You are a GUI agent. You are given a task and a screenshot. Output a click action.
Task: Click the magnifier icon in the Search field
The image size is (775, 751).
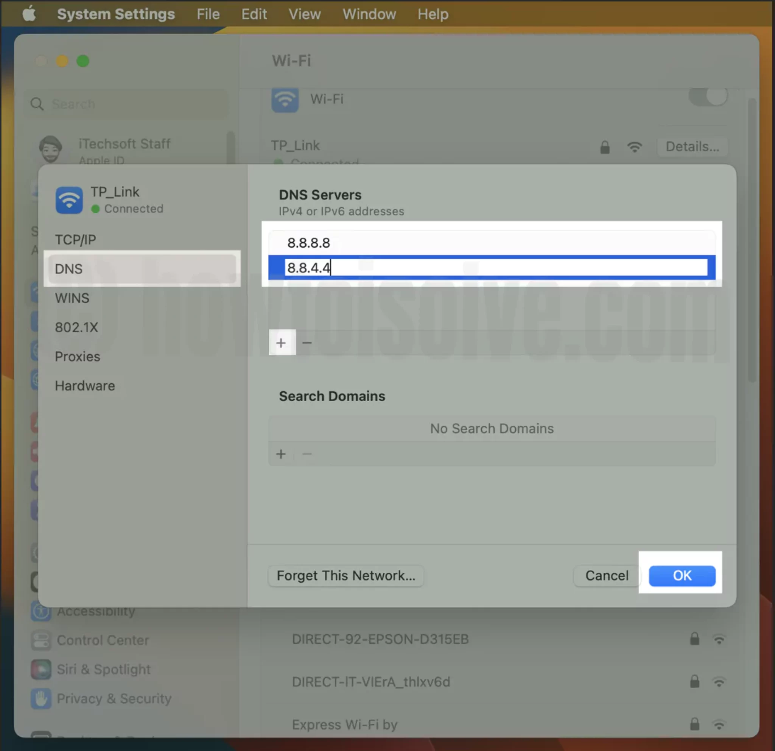[37, 104]
